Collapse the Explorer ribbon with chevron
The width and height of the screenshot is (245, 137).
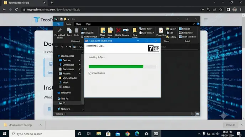(194, 24)
